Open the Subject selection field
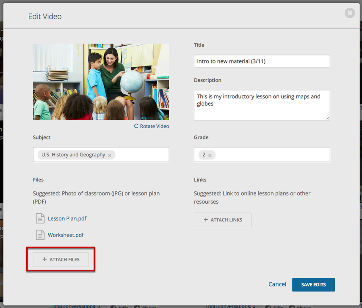The height and width of the screenshot is (308, 362). pos(101,155)
